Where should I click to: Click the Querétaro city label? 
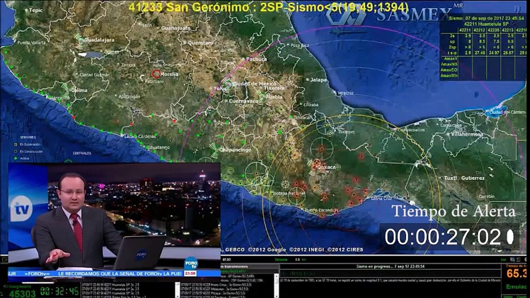pyautogui.click(x=201, y=43)
